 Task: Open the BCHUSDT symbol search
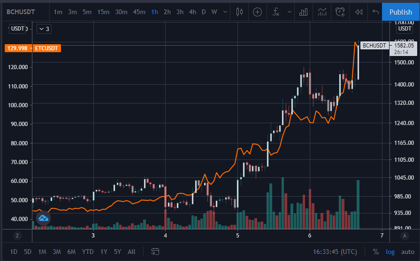tap(21, 12)
